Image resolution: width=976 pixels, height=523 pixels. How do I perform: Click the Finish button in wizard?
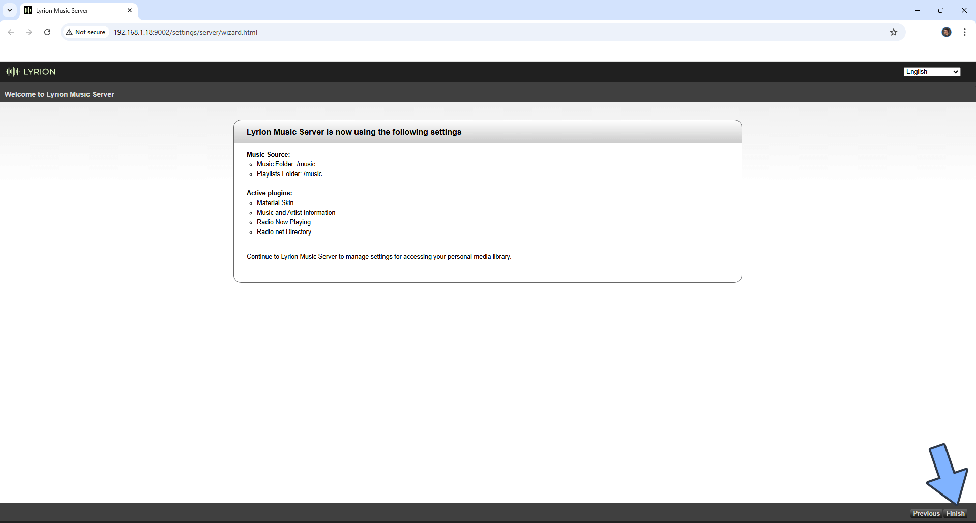point(955,513)
